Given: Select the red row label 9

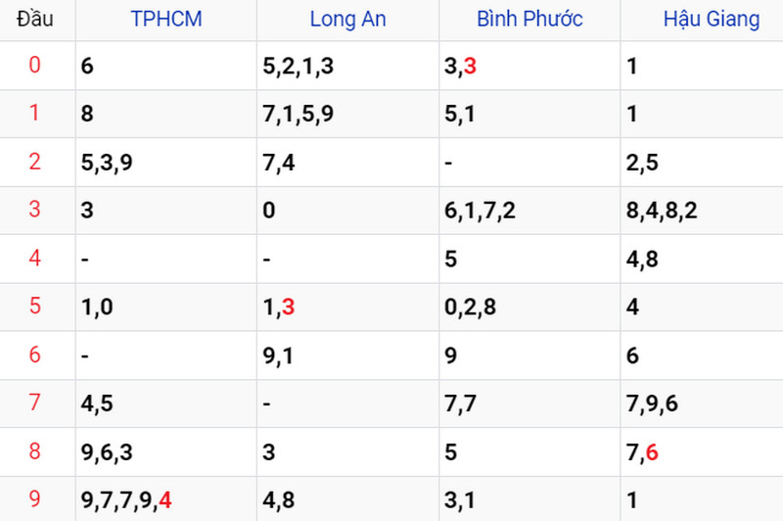Looking at the screenshot, I should tap(34, 498).
